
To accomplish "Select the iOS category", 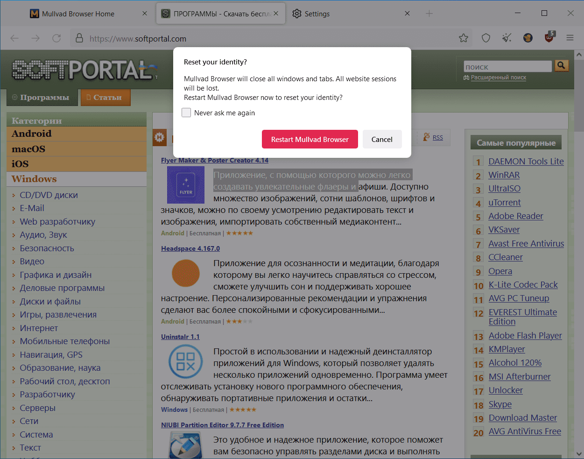I will tap(77, 164).
